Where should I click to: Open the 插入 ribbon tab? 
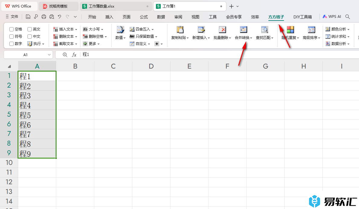pos(109,17)
